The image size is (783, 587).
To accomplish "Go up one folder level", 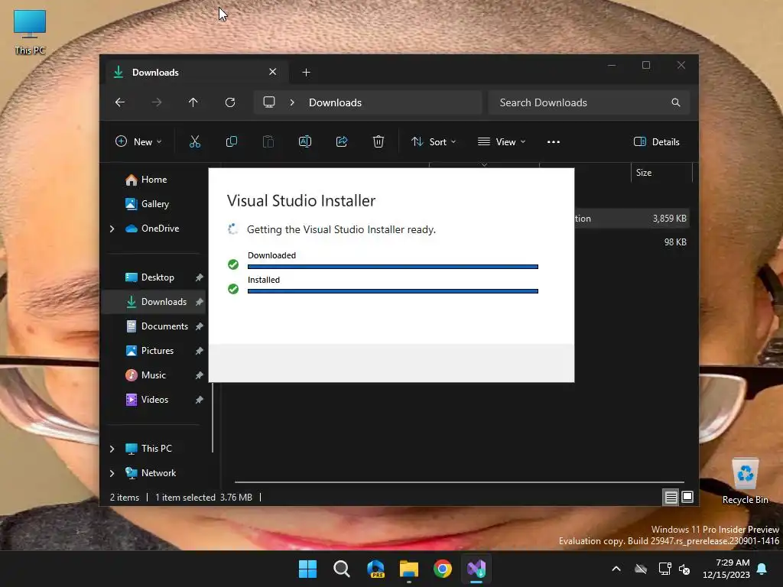I will 193,102.
